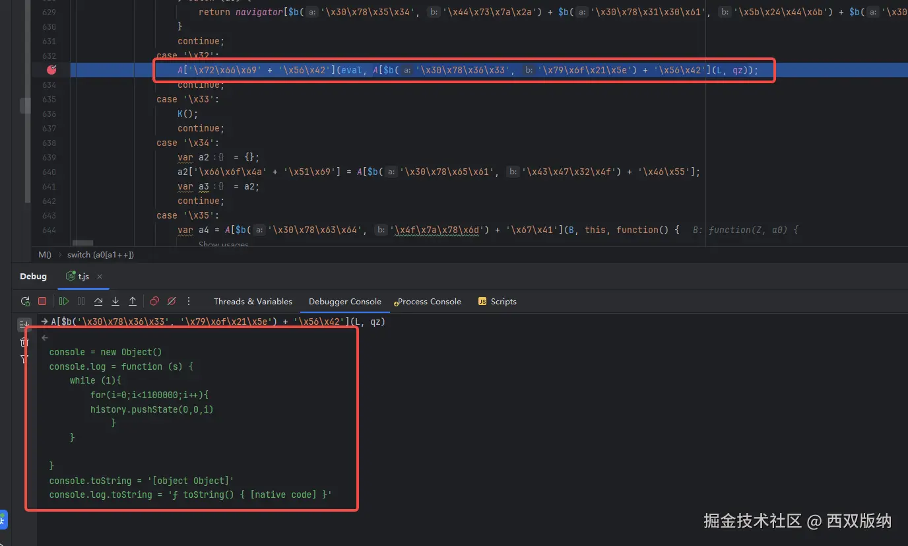Open the debug toolbar More options menu
Image resolution: width=908 pixels, height=546 pixels.
coord(189,301)
